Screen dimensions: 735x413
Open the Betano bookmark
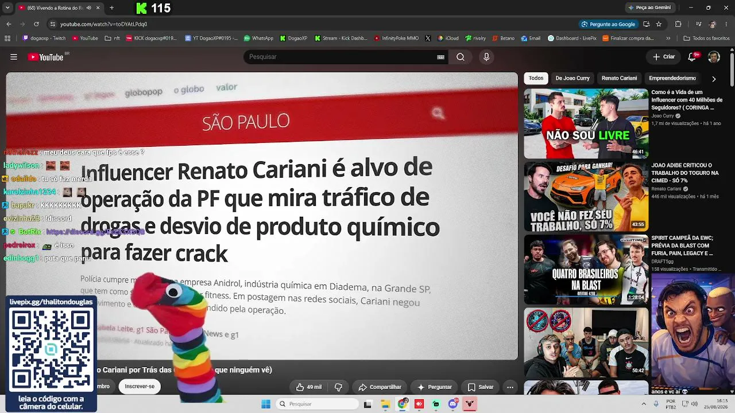pos(503,38)
